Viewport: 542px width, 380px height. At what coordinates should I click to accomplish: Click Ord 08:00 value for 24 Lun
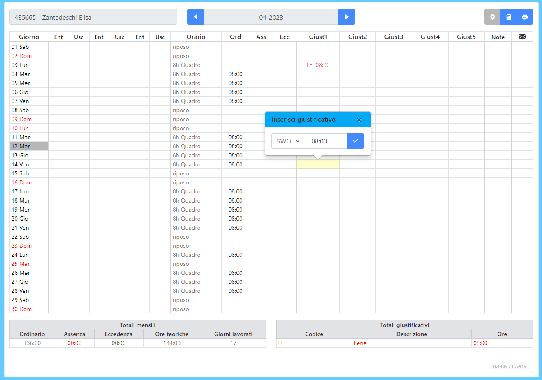pos(236,255)
